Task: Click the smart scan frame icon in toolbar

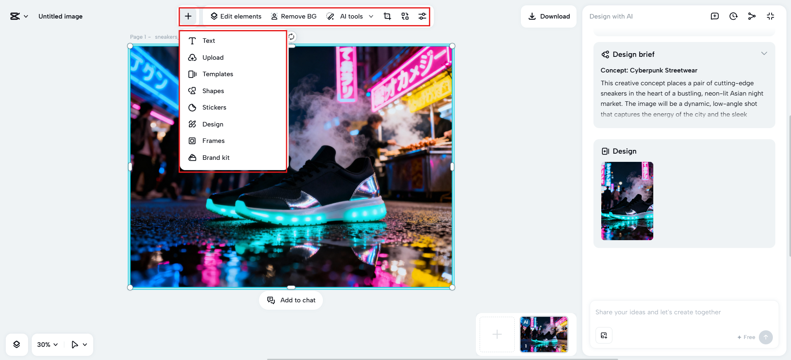Action: (x=405, y=16)
